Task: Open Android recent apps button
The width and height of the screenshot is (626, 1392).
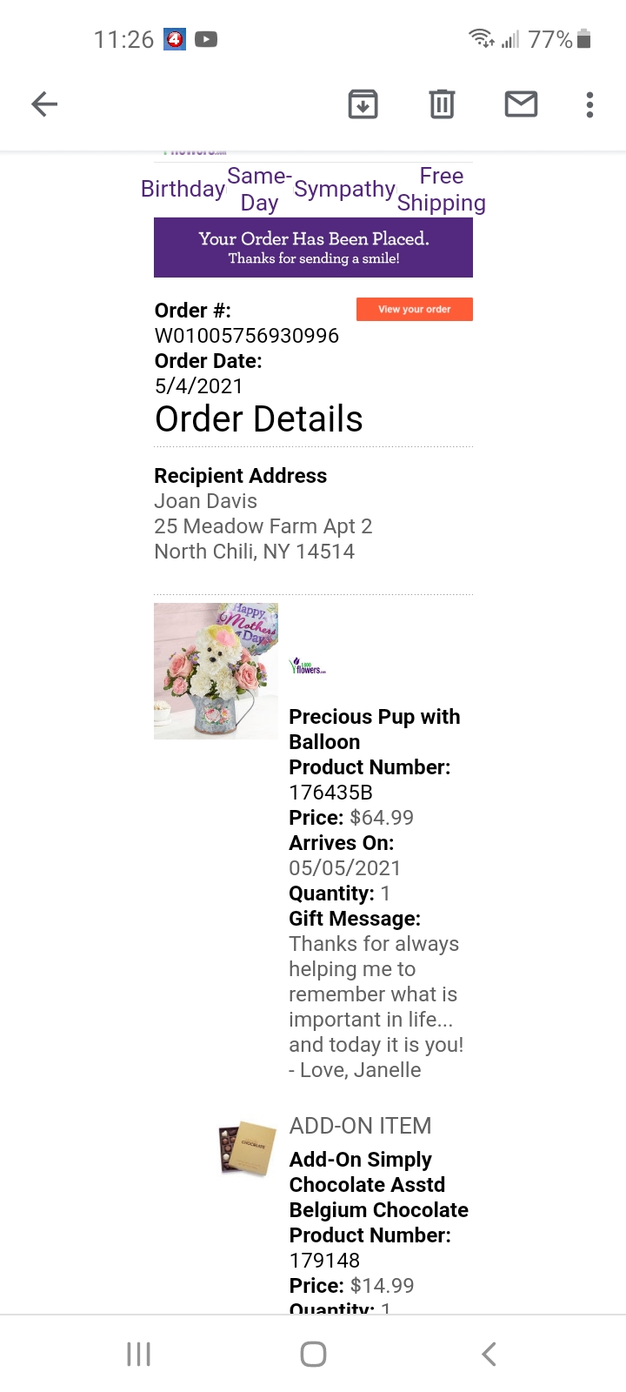Action: click(138, 1354)
